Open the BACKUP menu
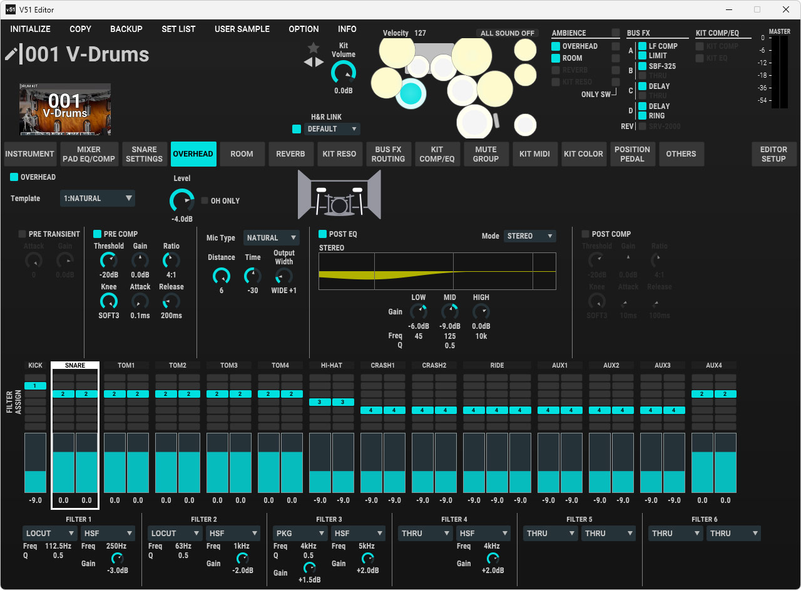801x590 pixels. (126, 29)
